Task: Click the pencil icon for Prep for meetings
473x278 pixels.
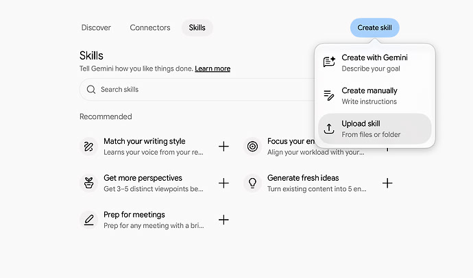Action: (88, 220)
